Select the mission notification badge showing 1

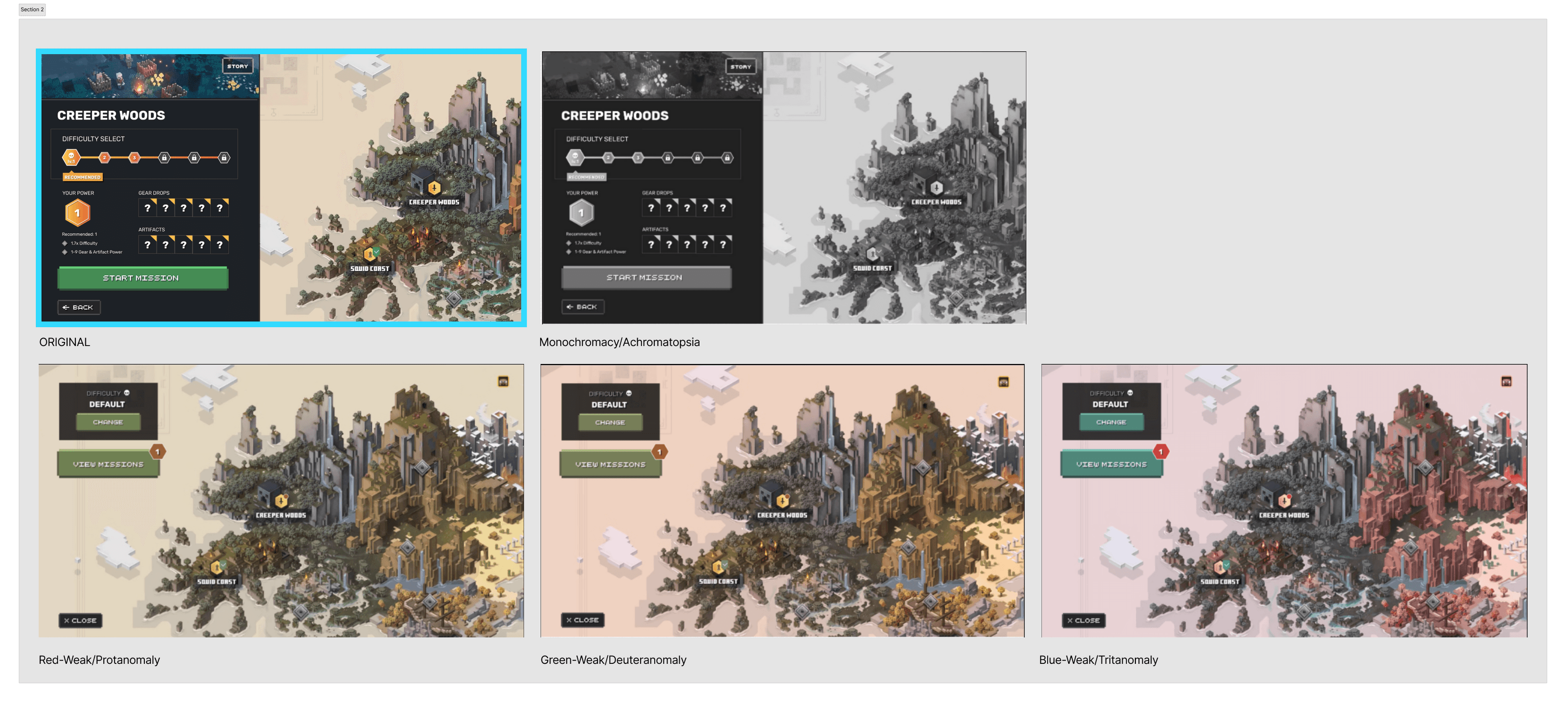point(158,453)
